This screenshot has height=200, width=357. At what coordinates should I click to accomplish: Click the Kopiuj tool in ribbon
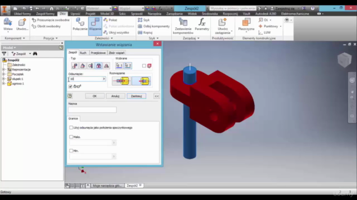pos(145,32)
